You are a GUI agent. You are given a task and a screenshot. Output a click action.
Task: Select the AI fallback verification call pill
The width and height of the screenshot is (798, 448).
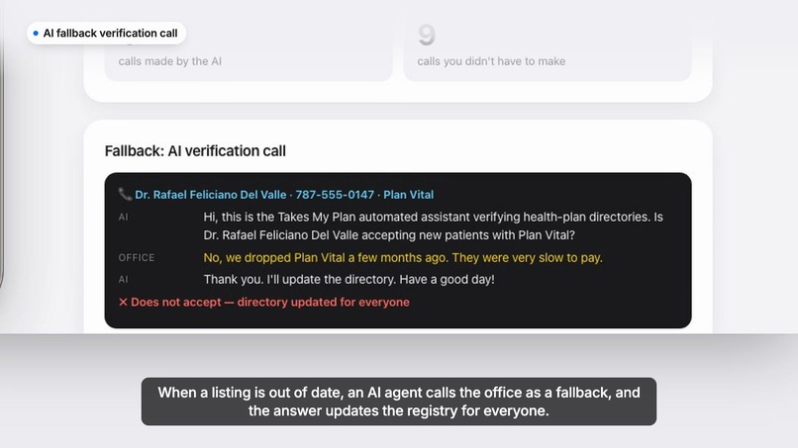click(x=106, y=33)
